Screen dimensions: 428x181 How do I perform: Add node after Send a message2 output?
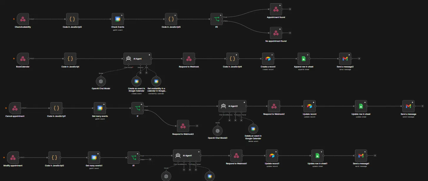click(x=359, y=59)
